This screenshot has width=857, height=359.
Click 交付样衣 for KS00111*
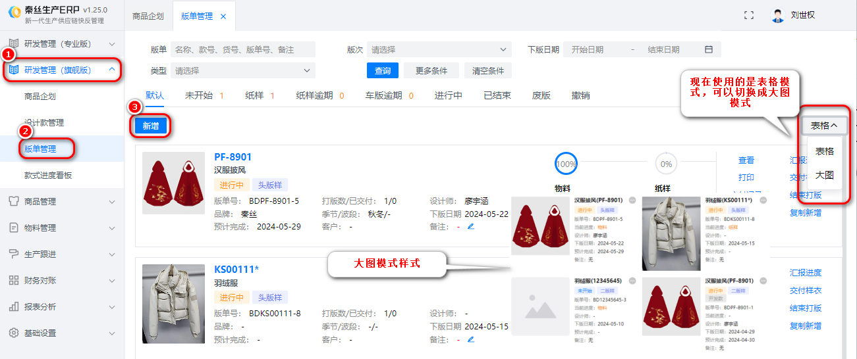806,291
